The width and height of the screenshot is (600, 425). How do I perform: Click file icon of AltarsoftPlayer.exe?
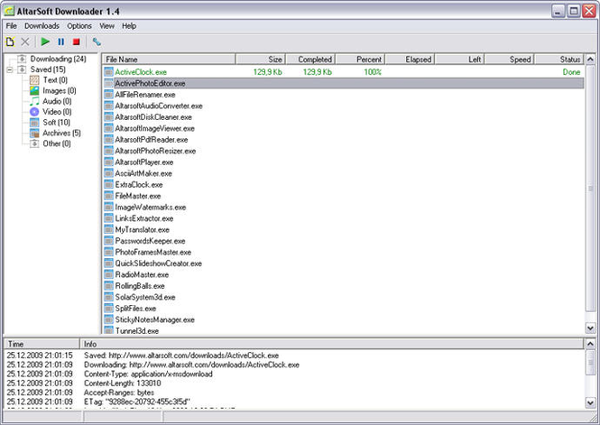[108, 162]
